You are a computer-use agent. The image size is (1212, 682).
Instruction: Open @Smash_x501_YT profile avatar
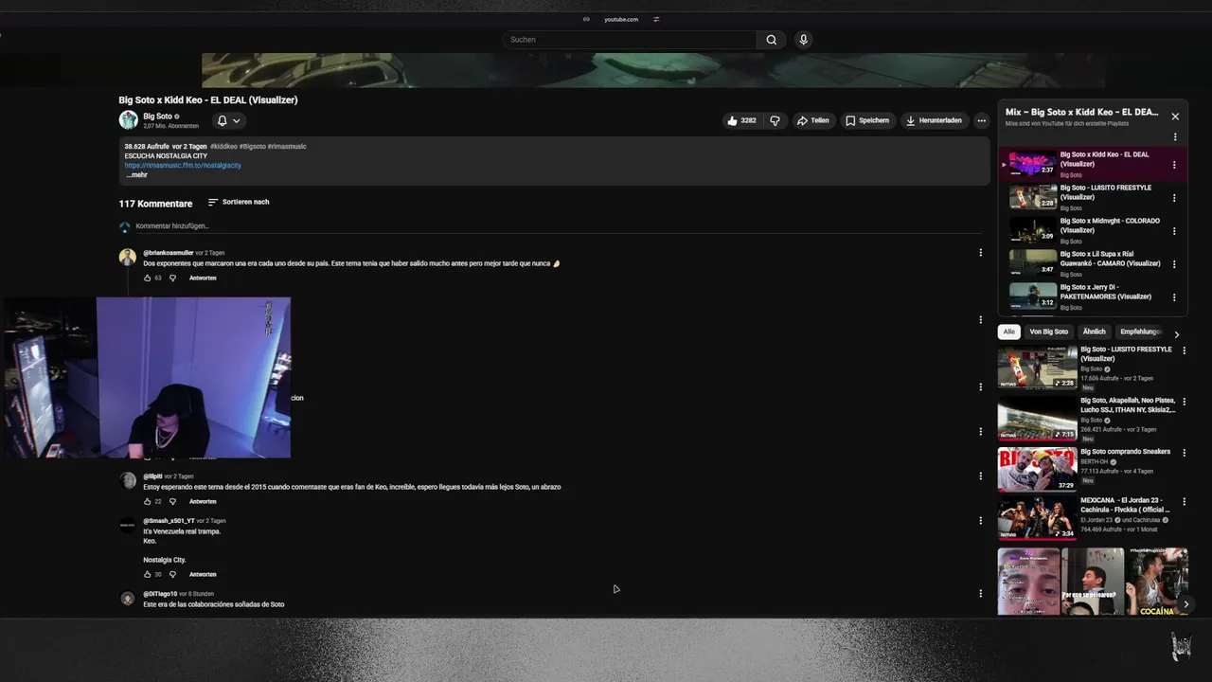pos(128,525)
